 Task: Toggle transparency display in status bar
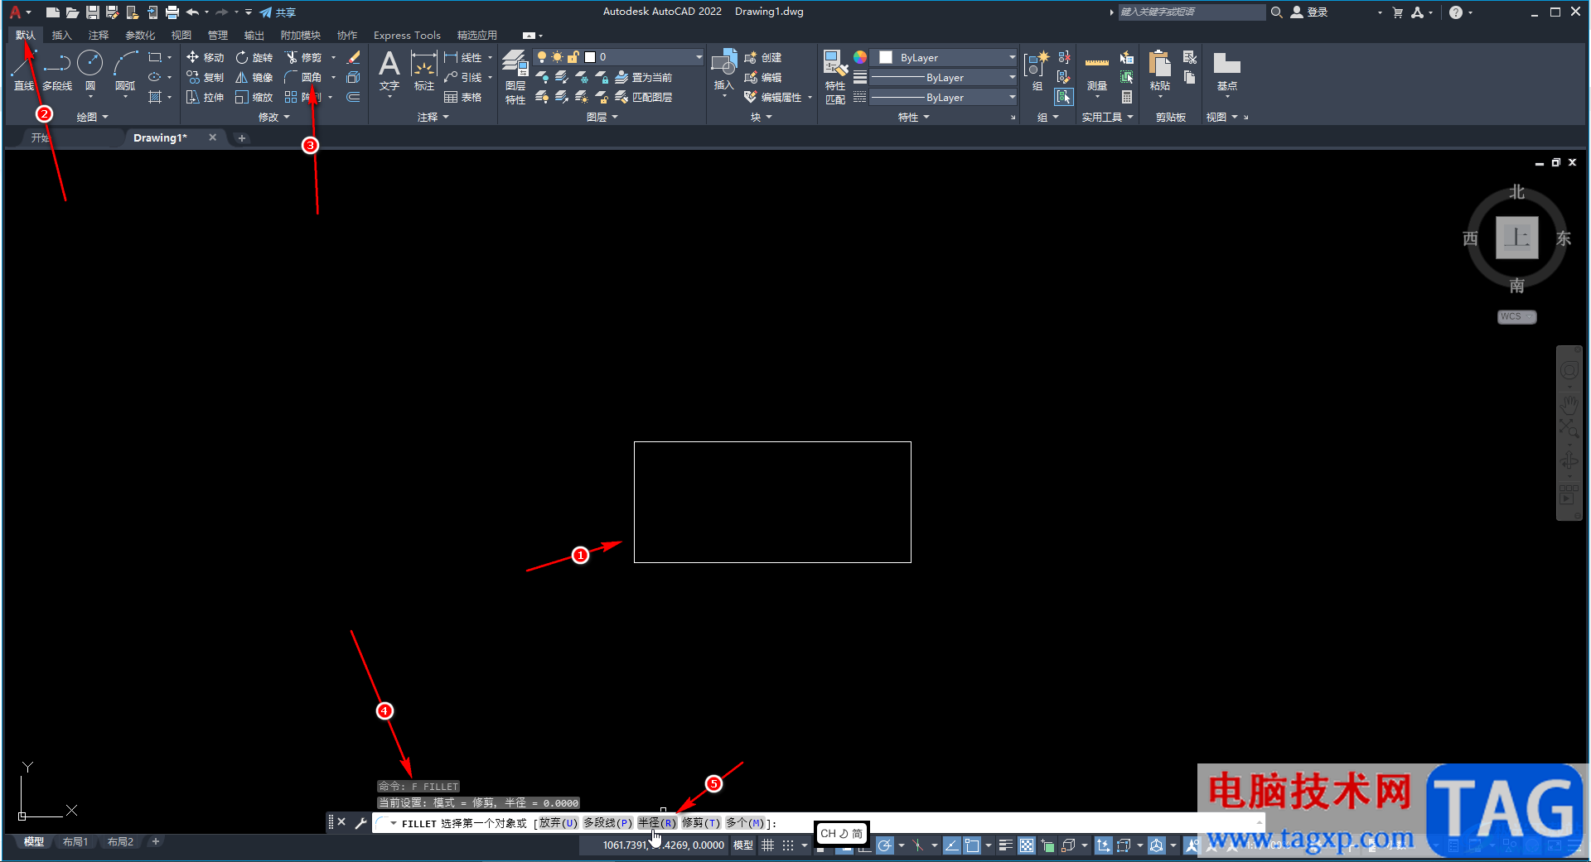[x=1027, y=845]
